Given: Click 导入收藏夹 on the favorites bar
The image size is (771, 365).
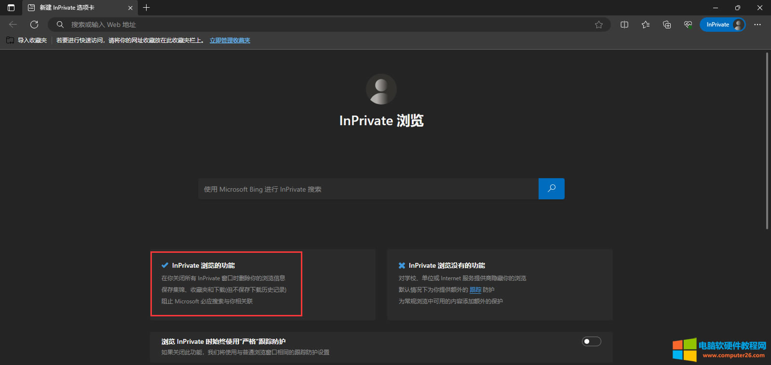Looking at the screenshot, I should [x=27, y=40].
